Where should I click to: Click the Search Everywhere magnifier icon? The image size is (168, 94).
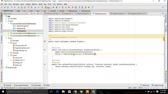point(163,7)
